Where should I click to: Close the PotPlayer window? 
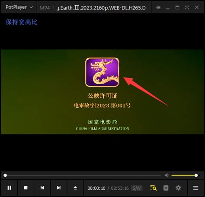pyautogui.click(x=197, y=7)
